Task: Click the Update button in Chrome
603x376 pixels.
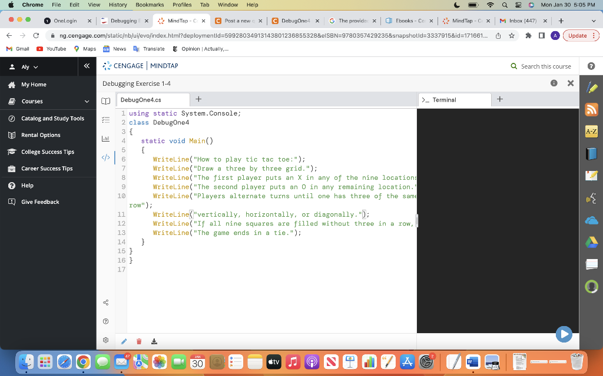Action: point(578,35)
